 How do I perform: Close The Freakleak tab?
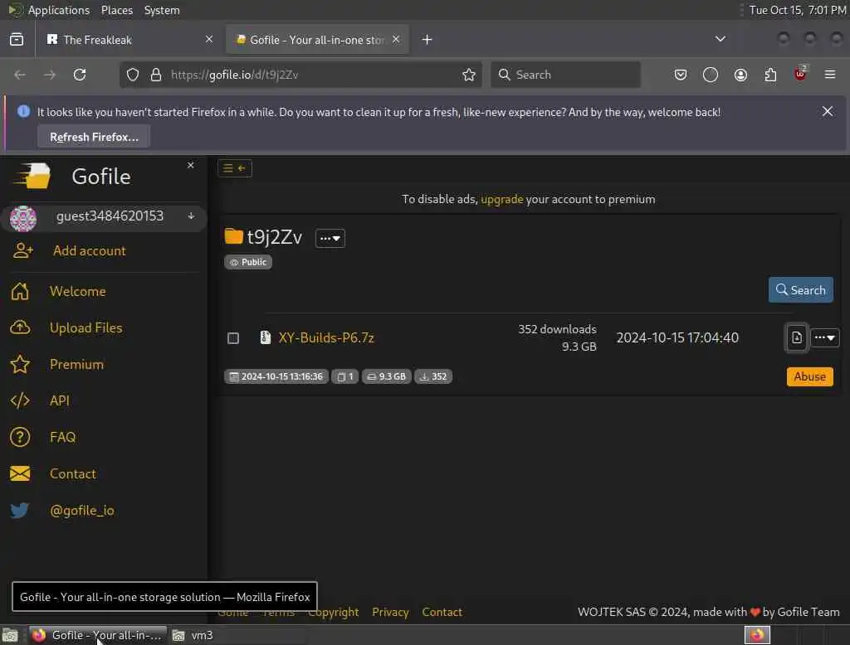[x=208, y=39]
